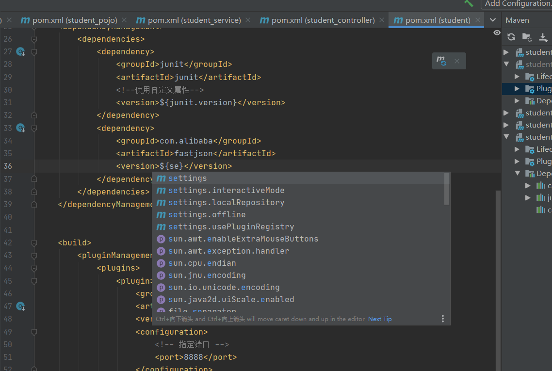Click the junit.version property on line 31
Viewport: 552px width, 371px height.
tap(198, 103)
